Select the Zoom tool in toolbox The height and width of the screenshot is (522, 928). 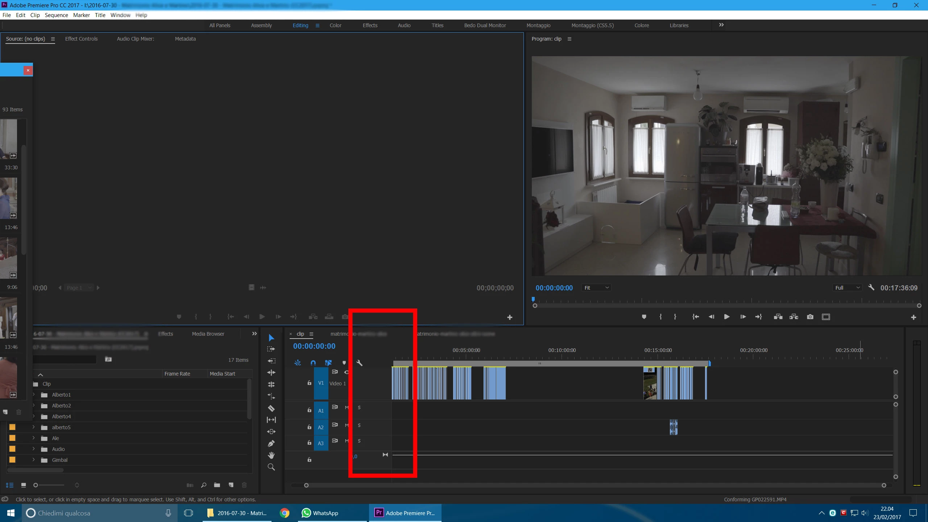click(x=271, y=467)
